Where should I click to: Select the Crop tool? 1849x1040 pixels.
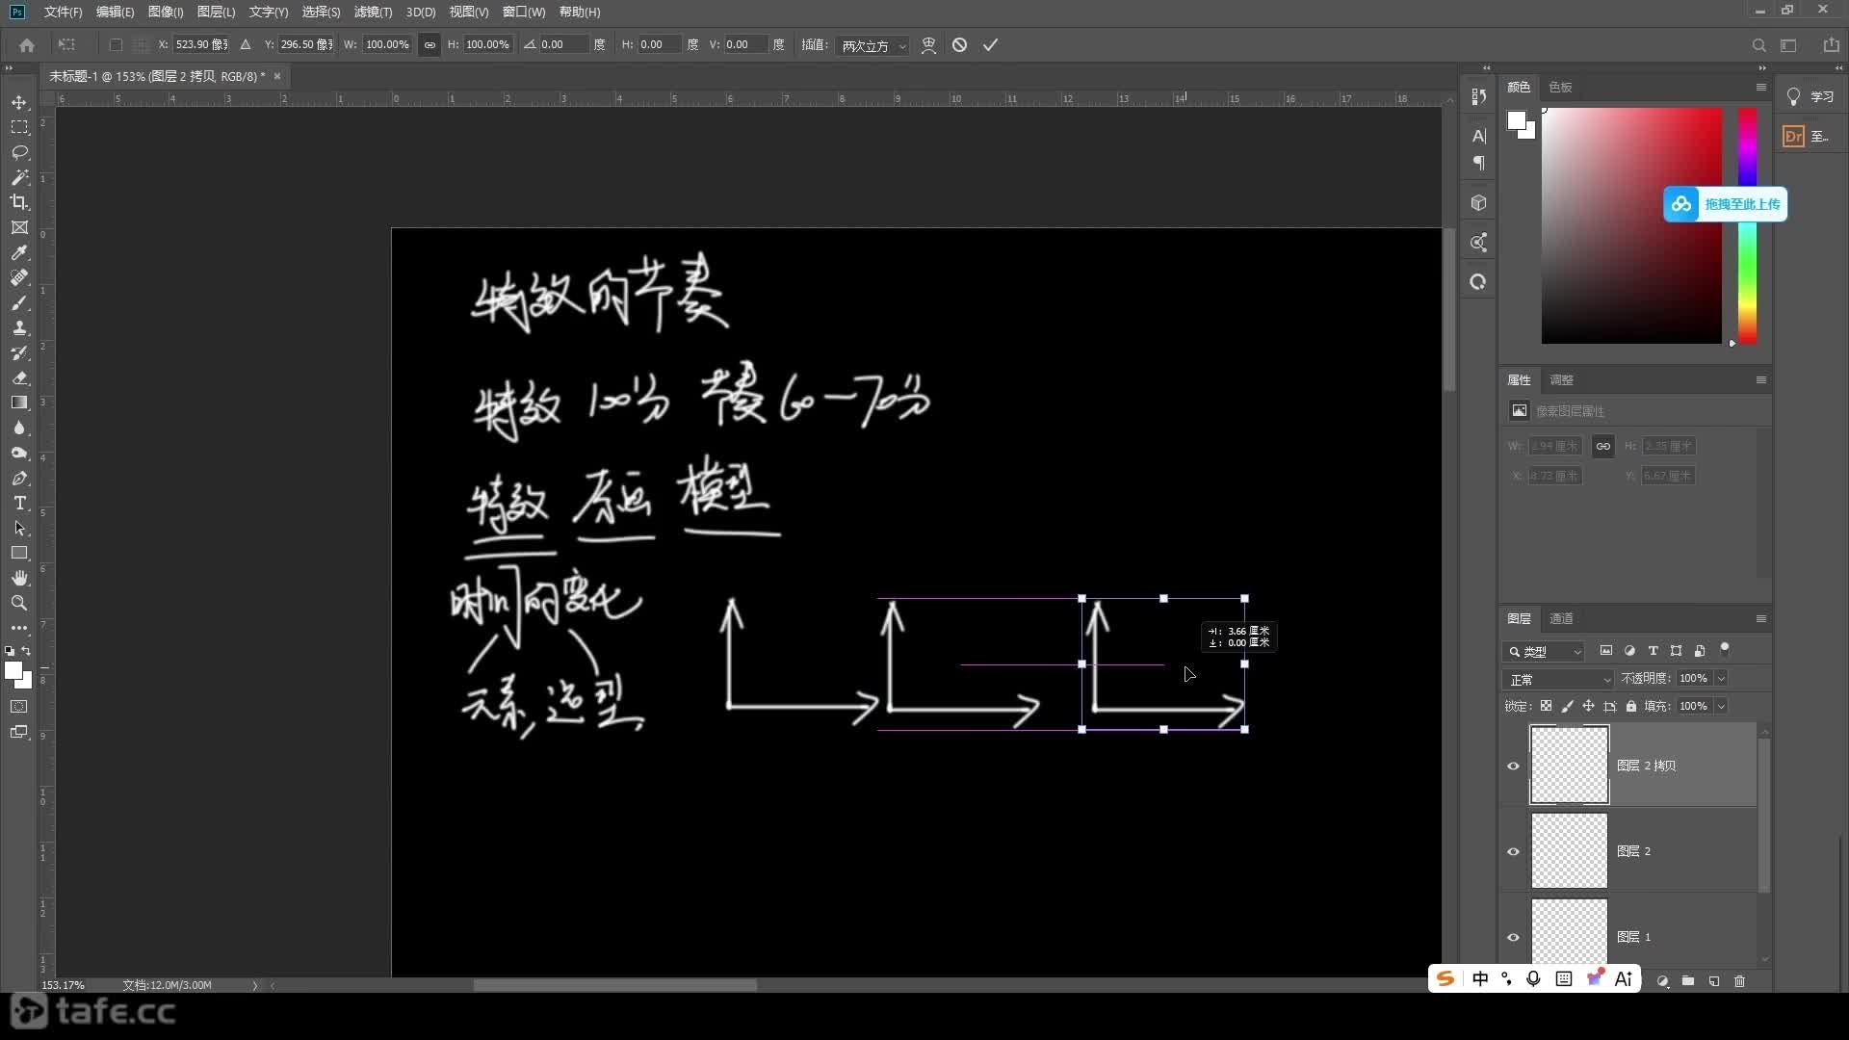(19, 202)
